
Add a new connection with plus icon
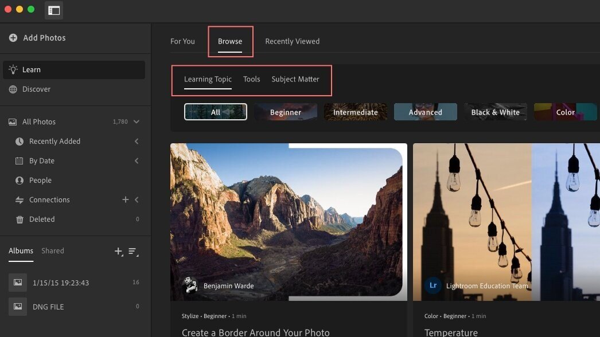pyautogui.click(x=125, y=199)
